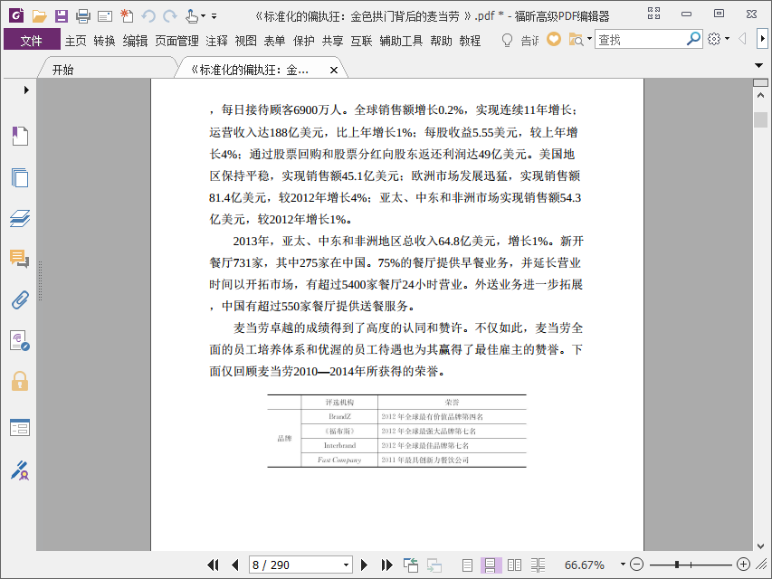Switch to the 开始 document tab
Image resolution: width=772 pixels, height=579 pixels.
pos(63,70)
